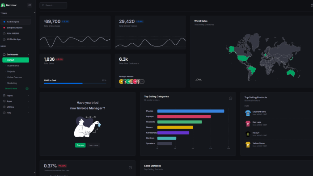Select the Default dashboard item
This screenshot has height=176, width=313.
click(16, 60)
